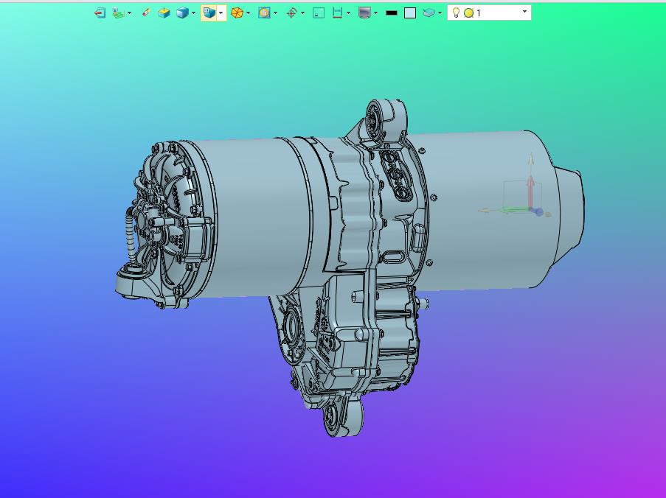The width and height of the screenshot is (666, 498).
Task: Click the framed yellow object icon
Action: point(264,13)
